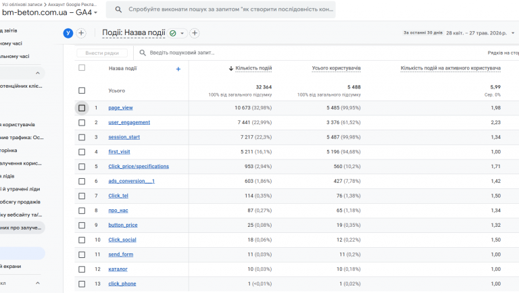Select the Click_social row checkbox

tap(82, 240)
